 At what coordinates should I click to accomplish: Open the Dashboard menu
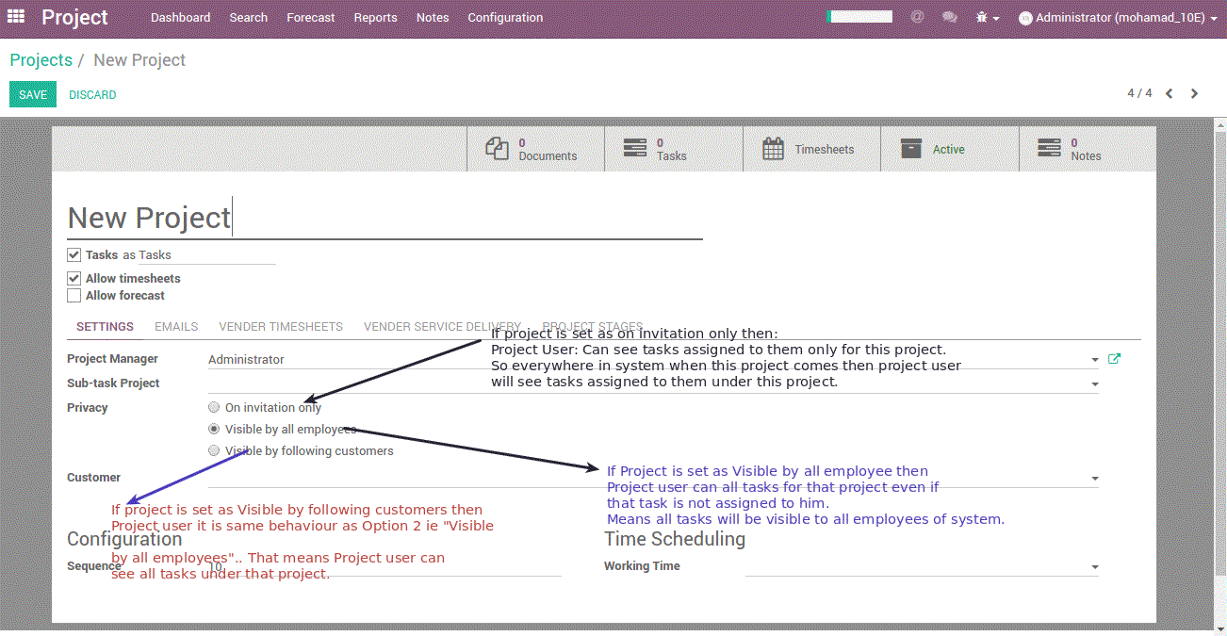click(x=180, y=18)
